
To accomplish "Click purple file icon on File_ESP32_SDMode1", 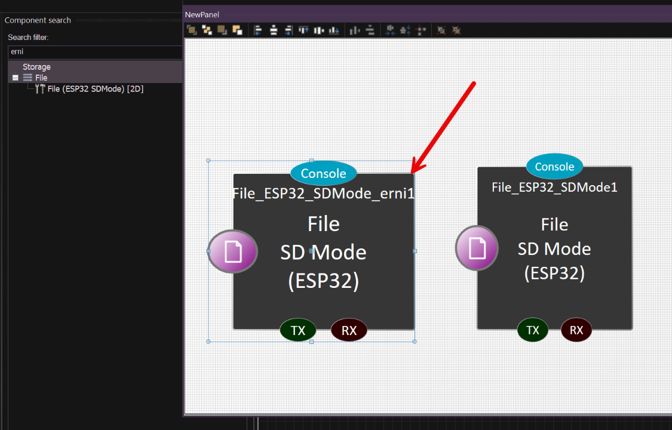I will click(x=477, y=248).
